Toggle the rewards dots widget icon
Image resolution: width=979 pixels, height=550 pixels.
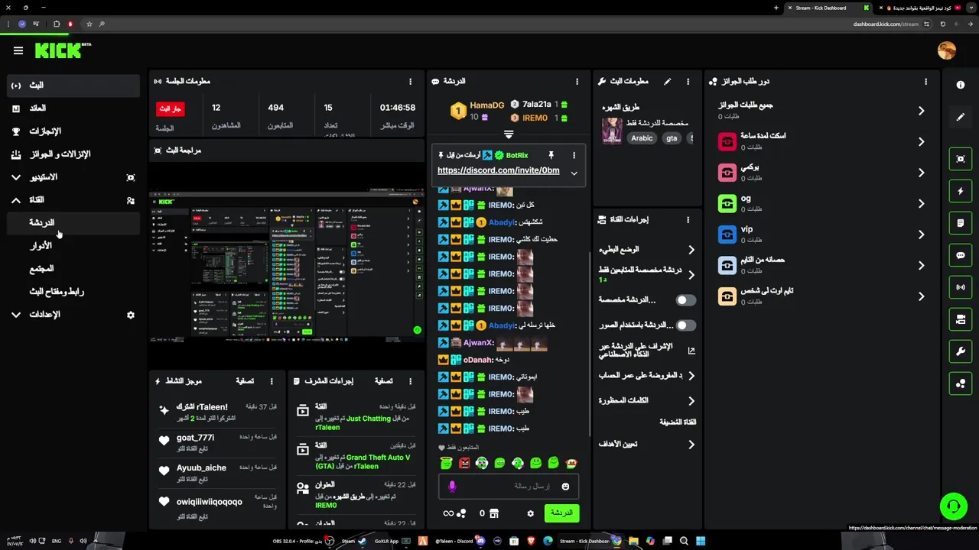click(x=961, y=383)
